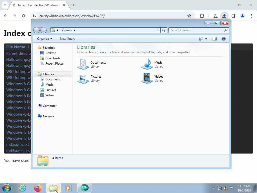Open the view options dropdown arrow
Viewport: 257px width, 193px height.
[206, 39]
